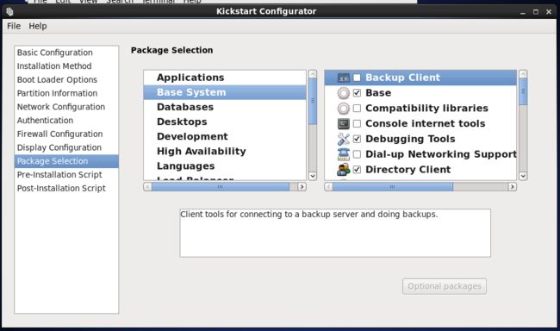Select Boot Loader Options in sidebar
This screenshot has height=331, width=560.
[x=66, y=79]
